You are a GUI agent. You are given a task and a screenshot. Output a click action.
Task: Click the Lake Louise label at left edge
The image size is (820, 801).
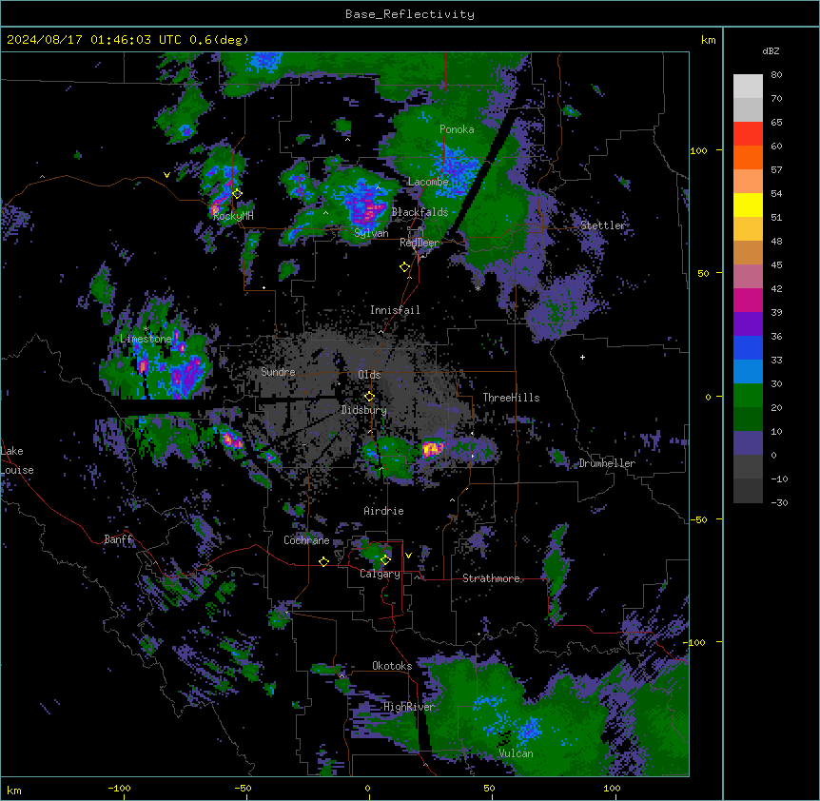pos(17,460)
